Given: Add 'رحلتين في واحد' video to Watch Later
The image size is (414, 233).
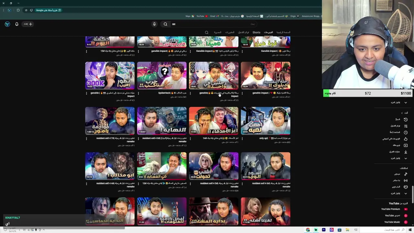Looking at the screenshot, I should point(192,65).
